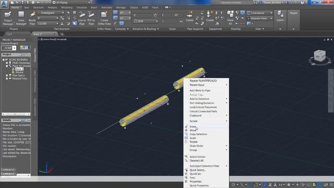Toggle the highlighted blue pipe icon in Part Insertion

point(75,23)
